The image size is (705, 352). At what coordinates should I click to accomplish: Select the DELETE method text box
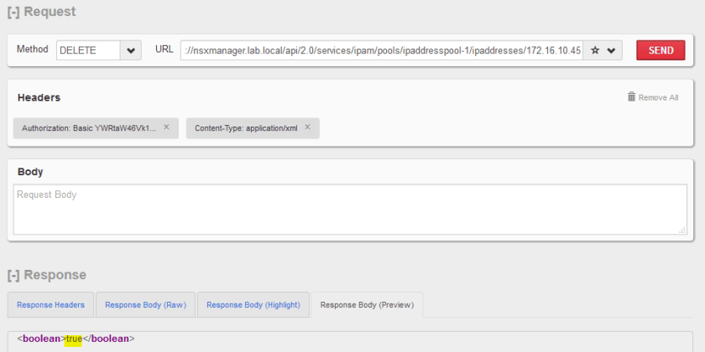[x=88, y=50]
